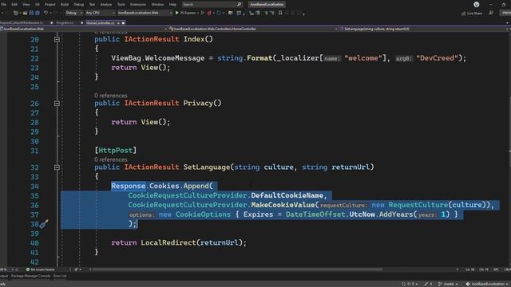Open the Test menu

pos(92,5)
